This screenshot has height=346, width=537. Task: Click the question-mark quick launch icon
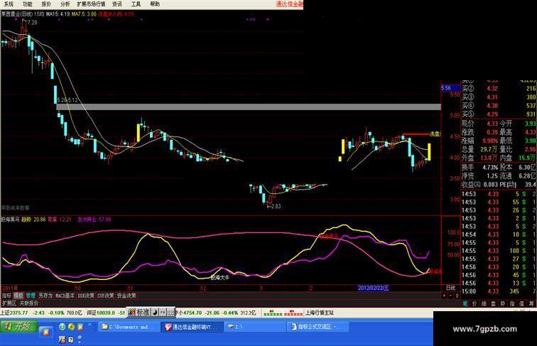[x=71, y=340]
